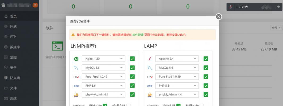The width and height of the screenshot is (283, 106).
Task: Click the orange notification badge showing 0
Action: [35, 5]
